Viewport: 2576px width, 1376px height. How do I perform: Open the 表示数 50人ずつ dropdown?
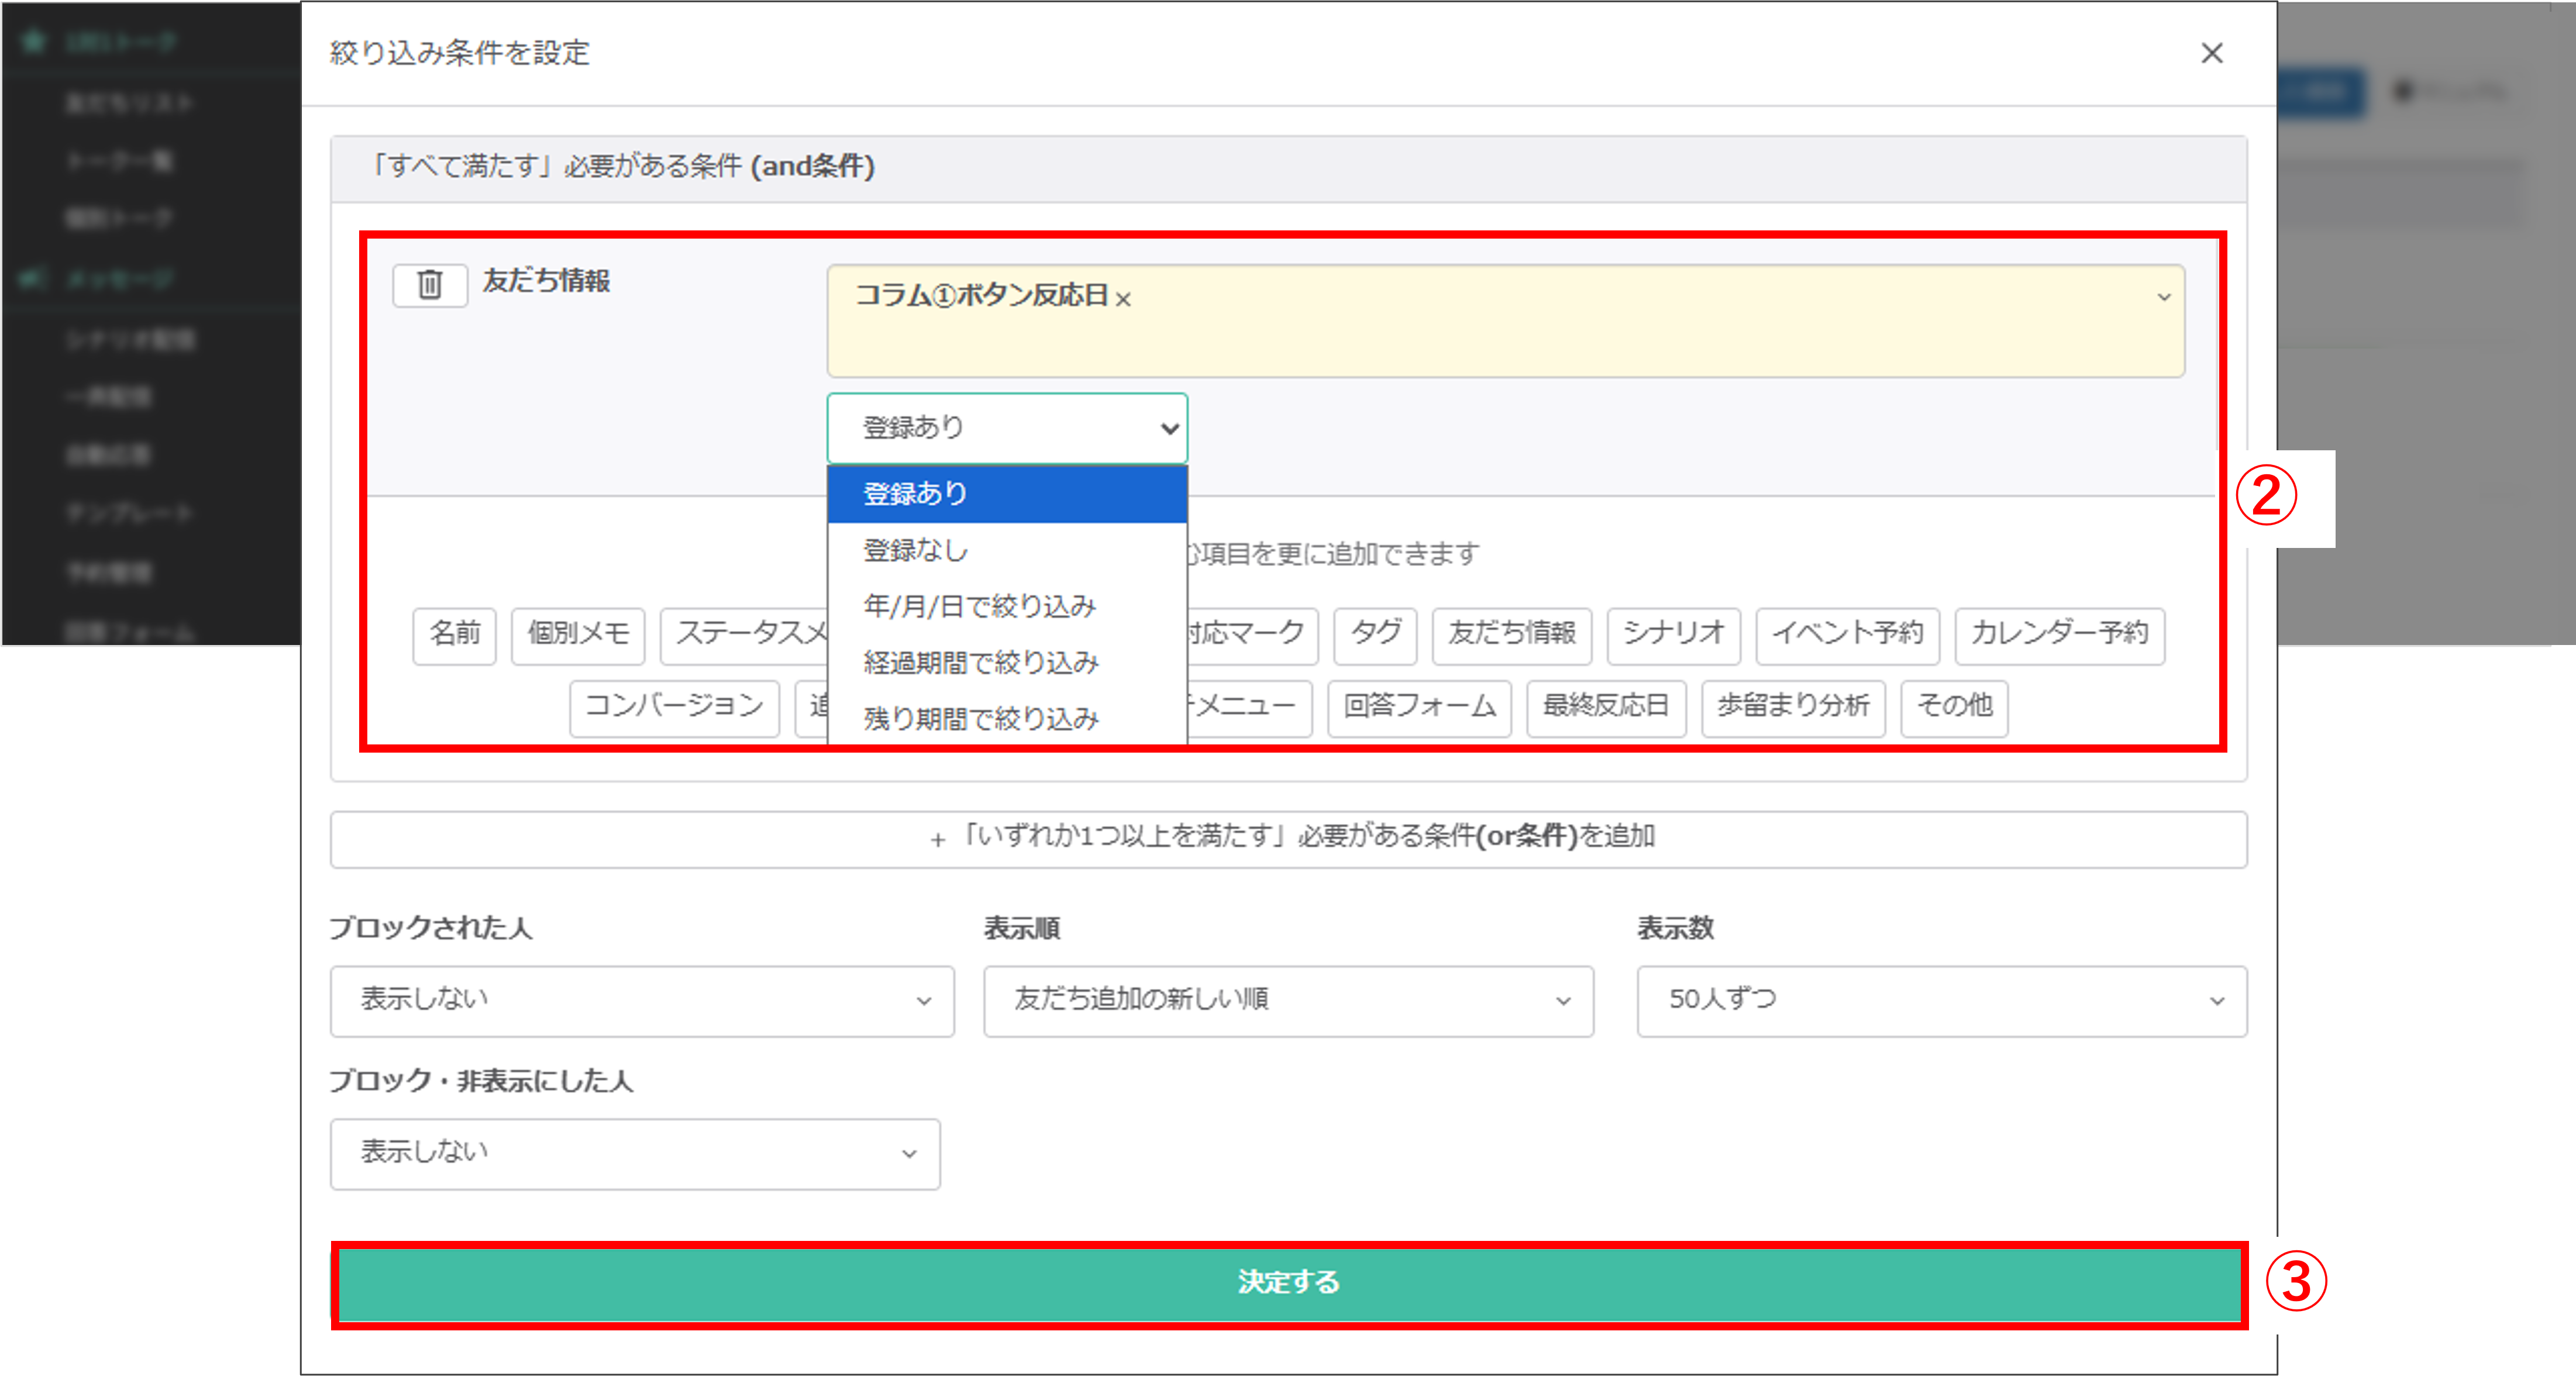click(x=1941, y=1000)
